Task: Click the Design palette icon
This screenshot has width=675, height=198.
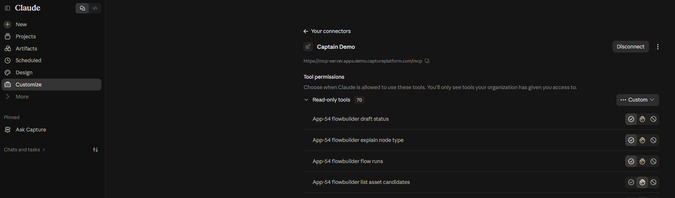Action: point(7,73)
